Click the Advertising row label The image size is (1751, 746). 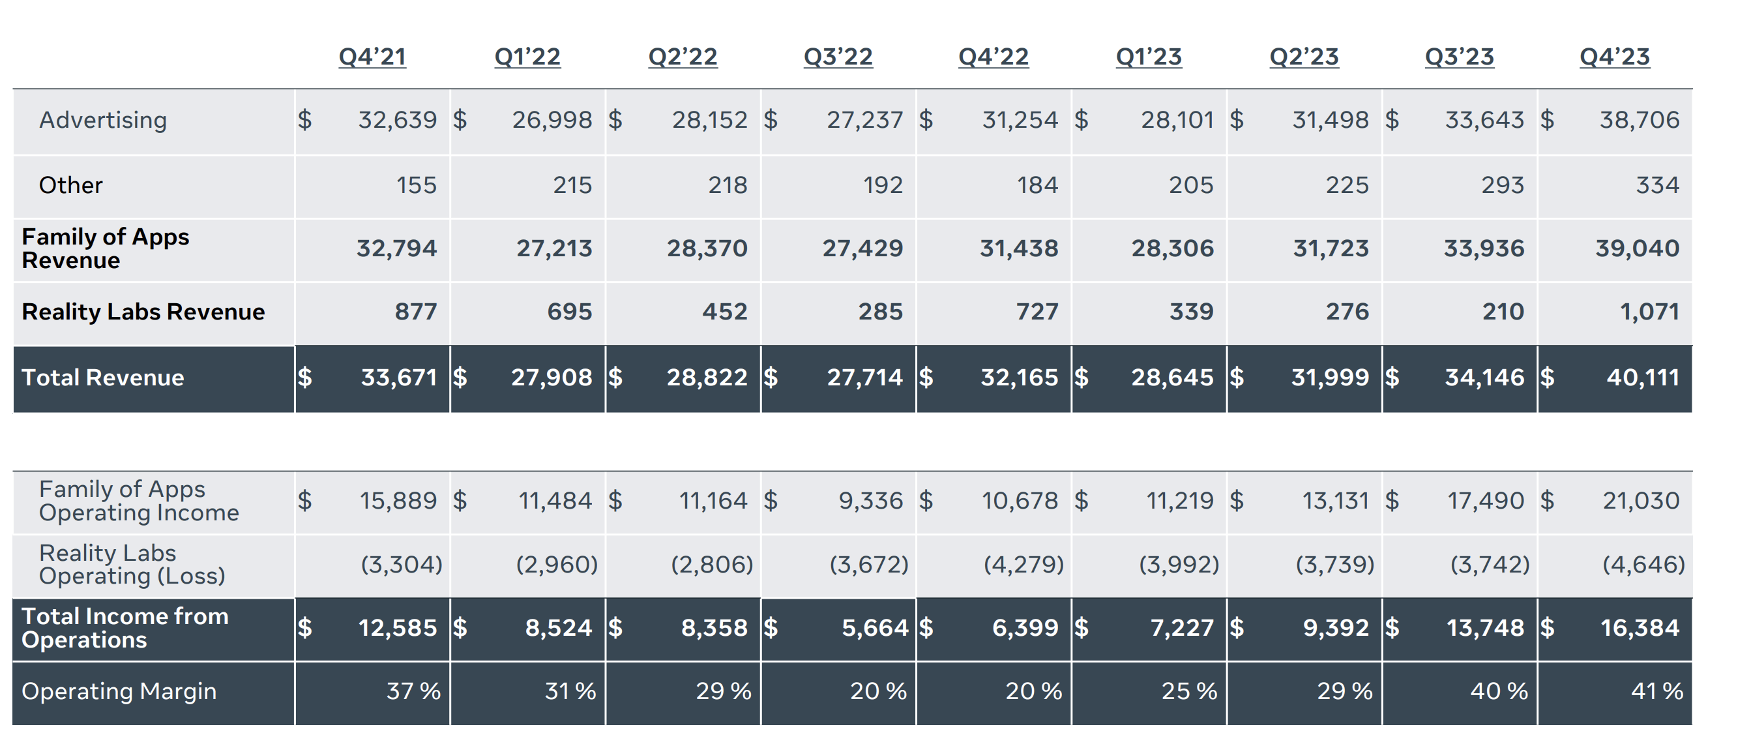point(102,121)
